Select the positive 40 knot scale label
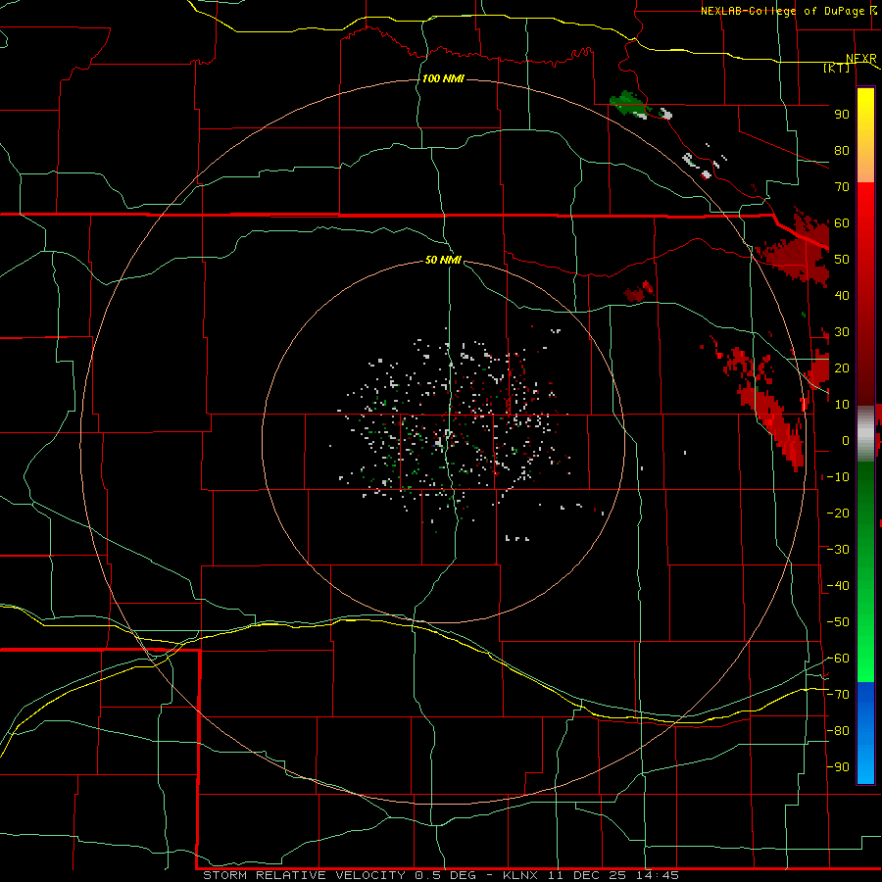882x882 pixels. pos(842,296)
